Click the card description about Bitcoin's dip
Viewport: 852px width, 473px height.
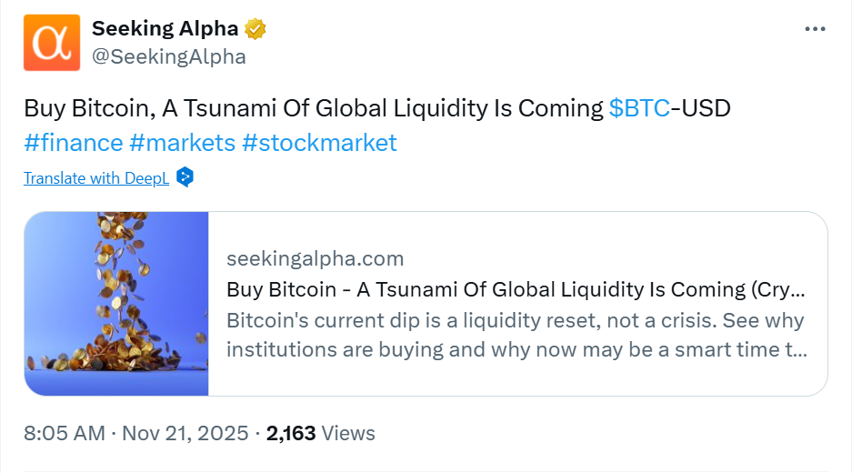[515, 335]
